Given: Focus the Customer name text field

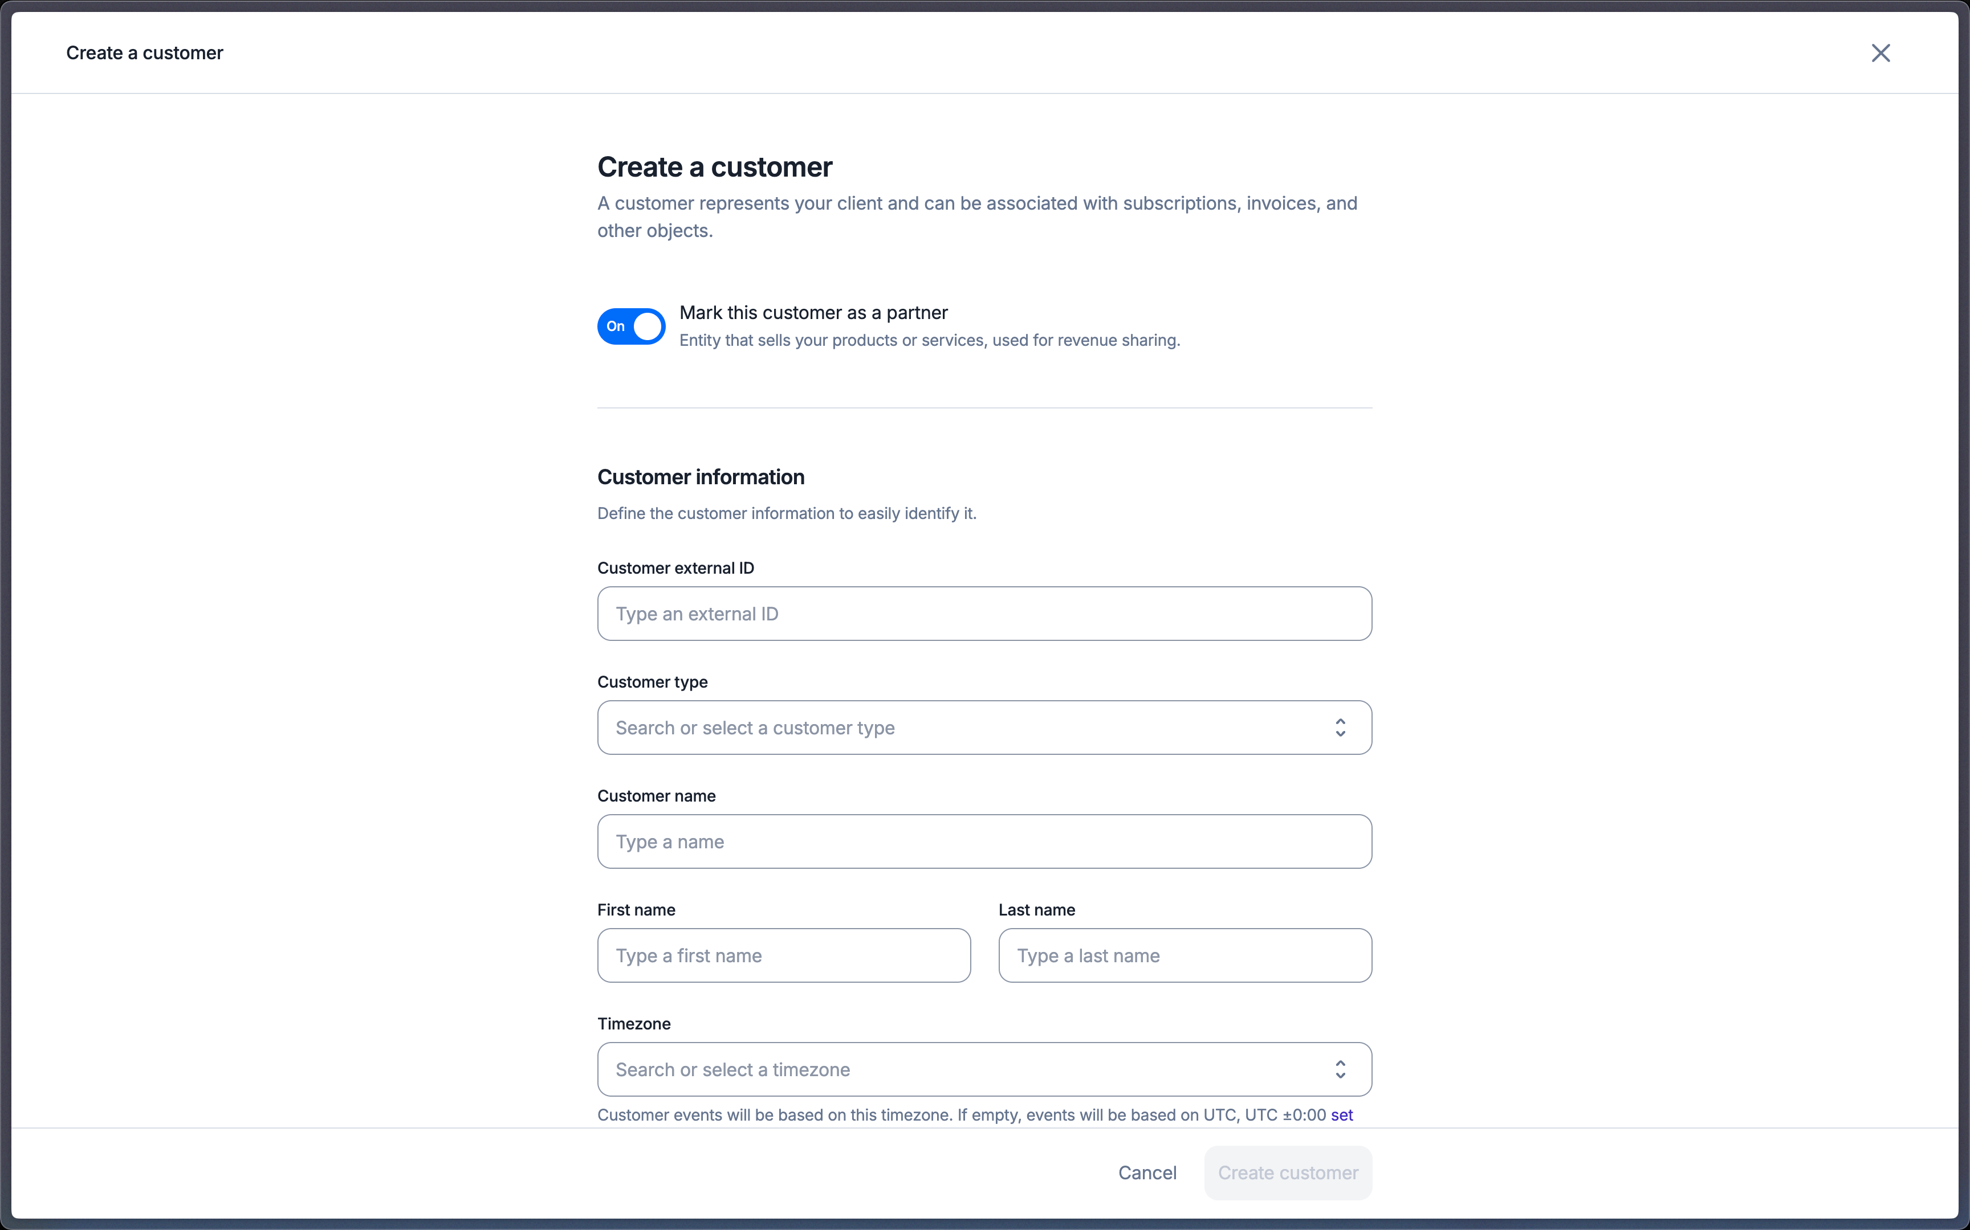Looking at the screenshot, I should 984,841.
